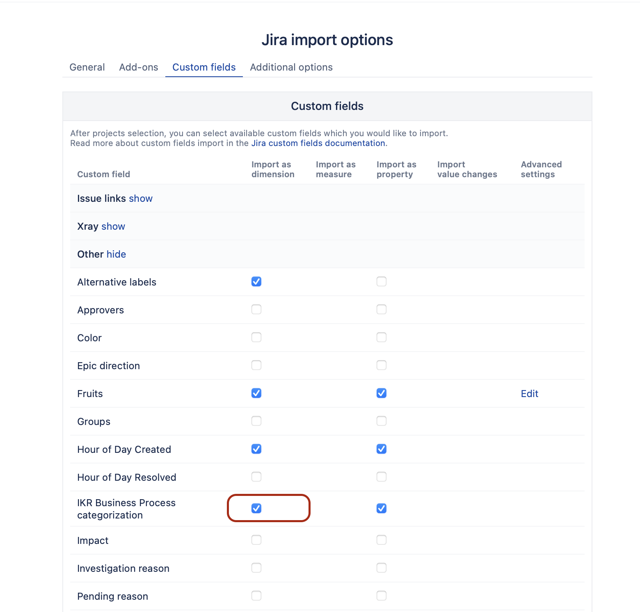The image size is (640, 612).
Task: Switch to the Add-ons tab
Action: (139, 67)
